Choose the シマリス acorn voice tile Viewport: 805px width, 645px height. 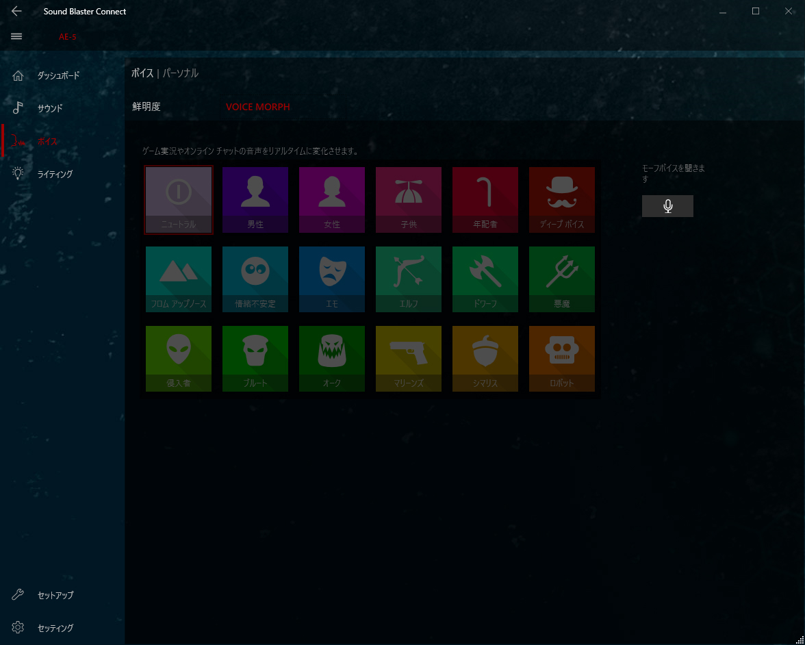click(x=485, y=359)
